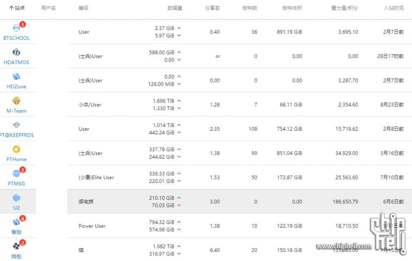The image size is (412, 261).
Task: Open the M-Team text link
Action: 16,111
